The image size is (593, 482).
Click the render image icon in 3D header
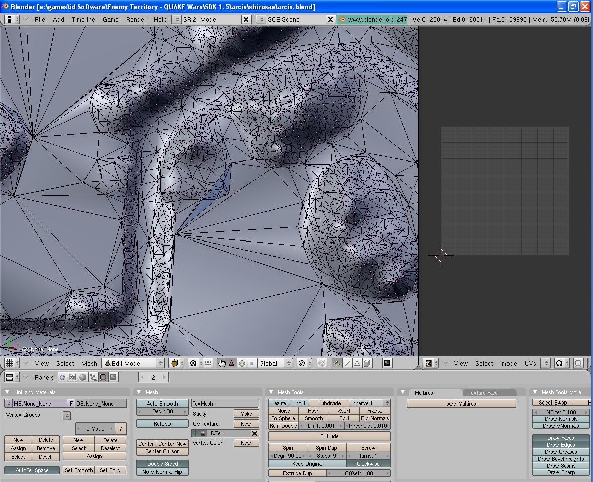[x=387, y=363]
